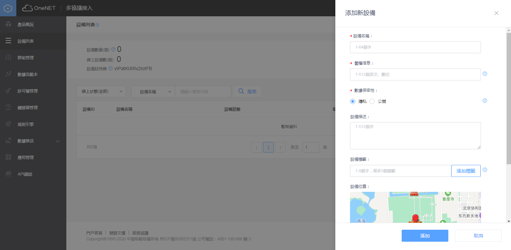Click the 設備描述 text area
Screen dimensions: 511x250
point(415,136)
